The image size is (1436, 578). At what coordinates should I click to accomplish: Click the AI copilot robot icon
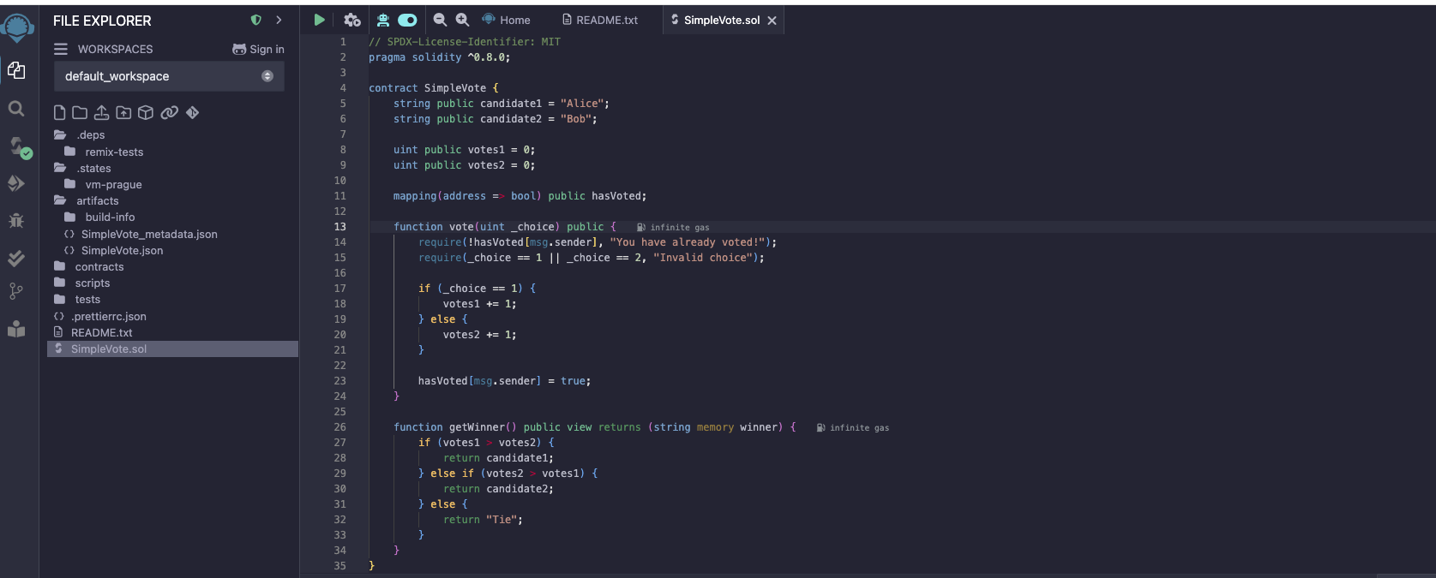click(383, 20)
